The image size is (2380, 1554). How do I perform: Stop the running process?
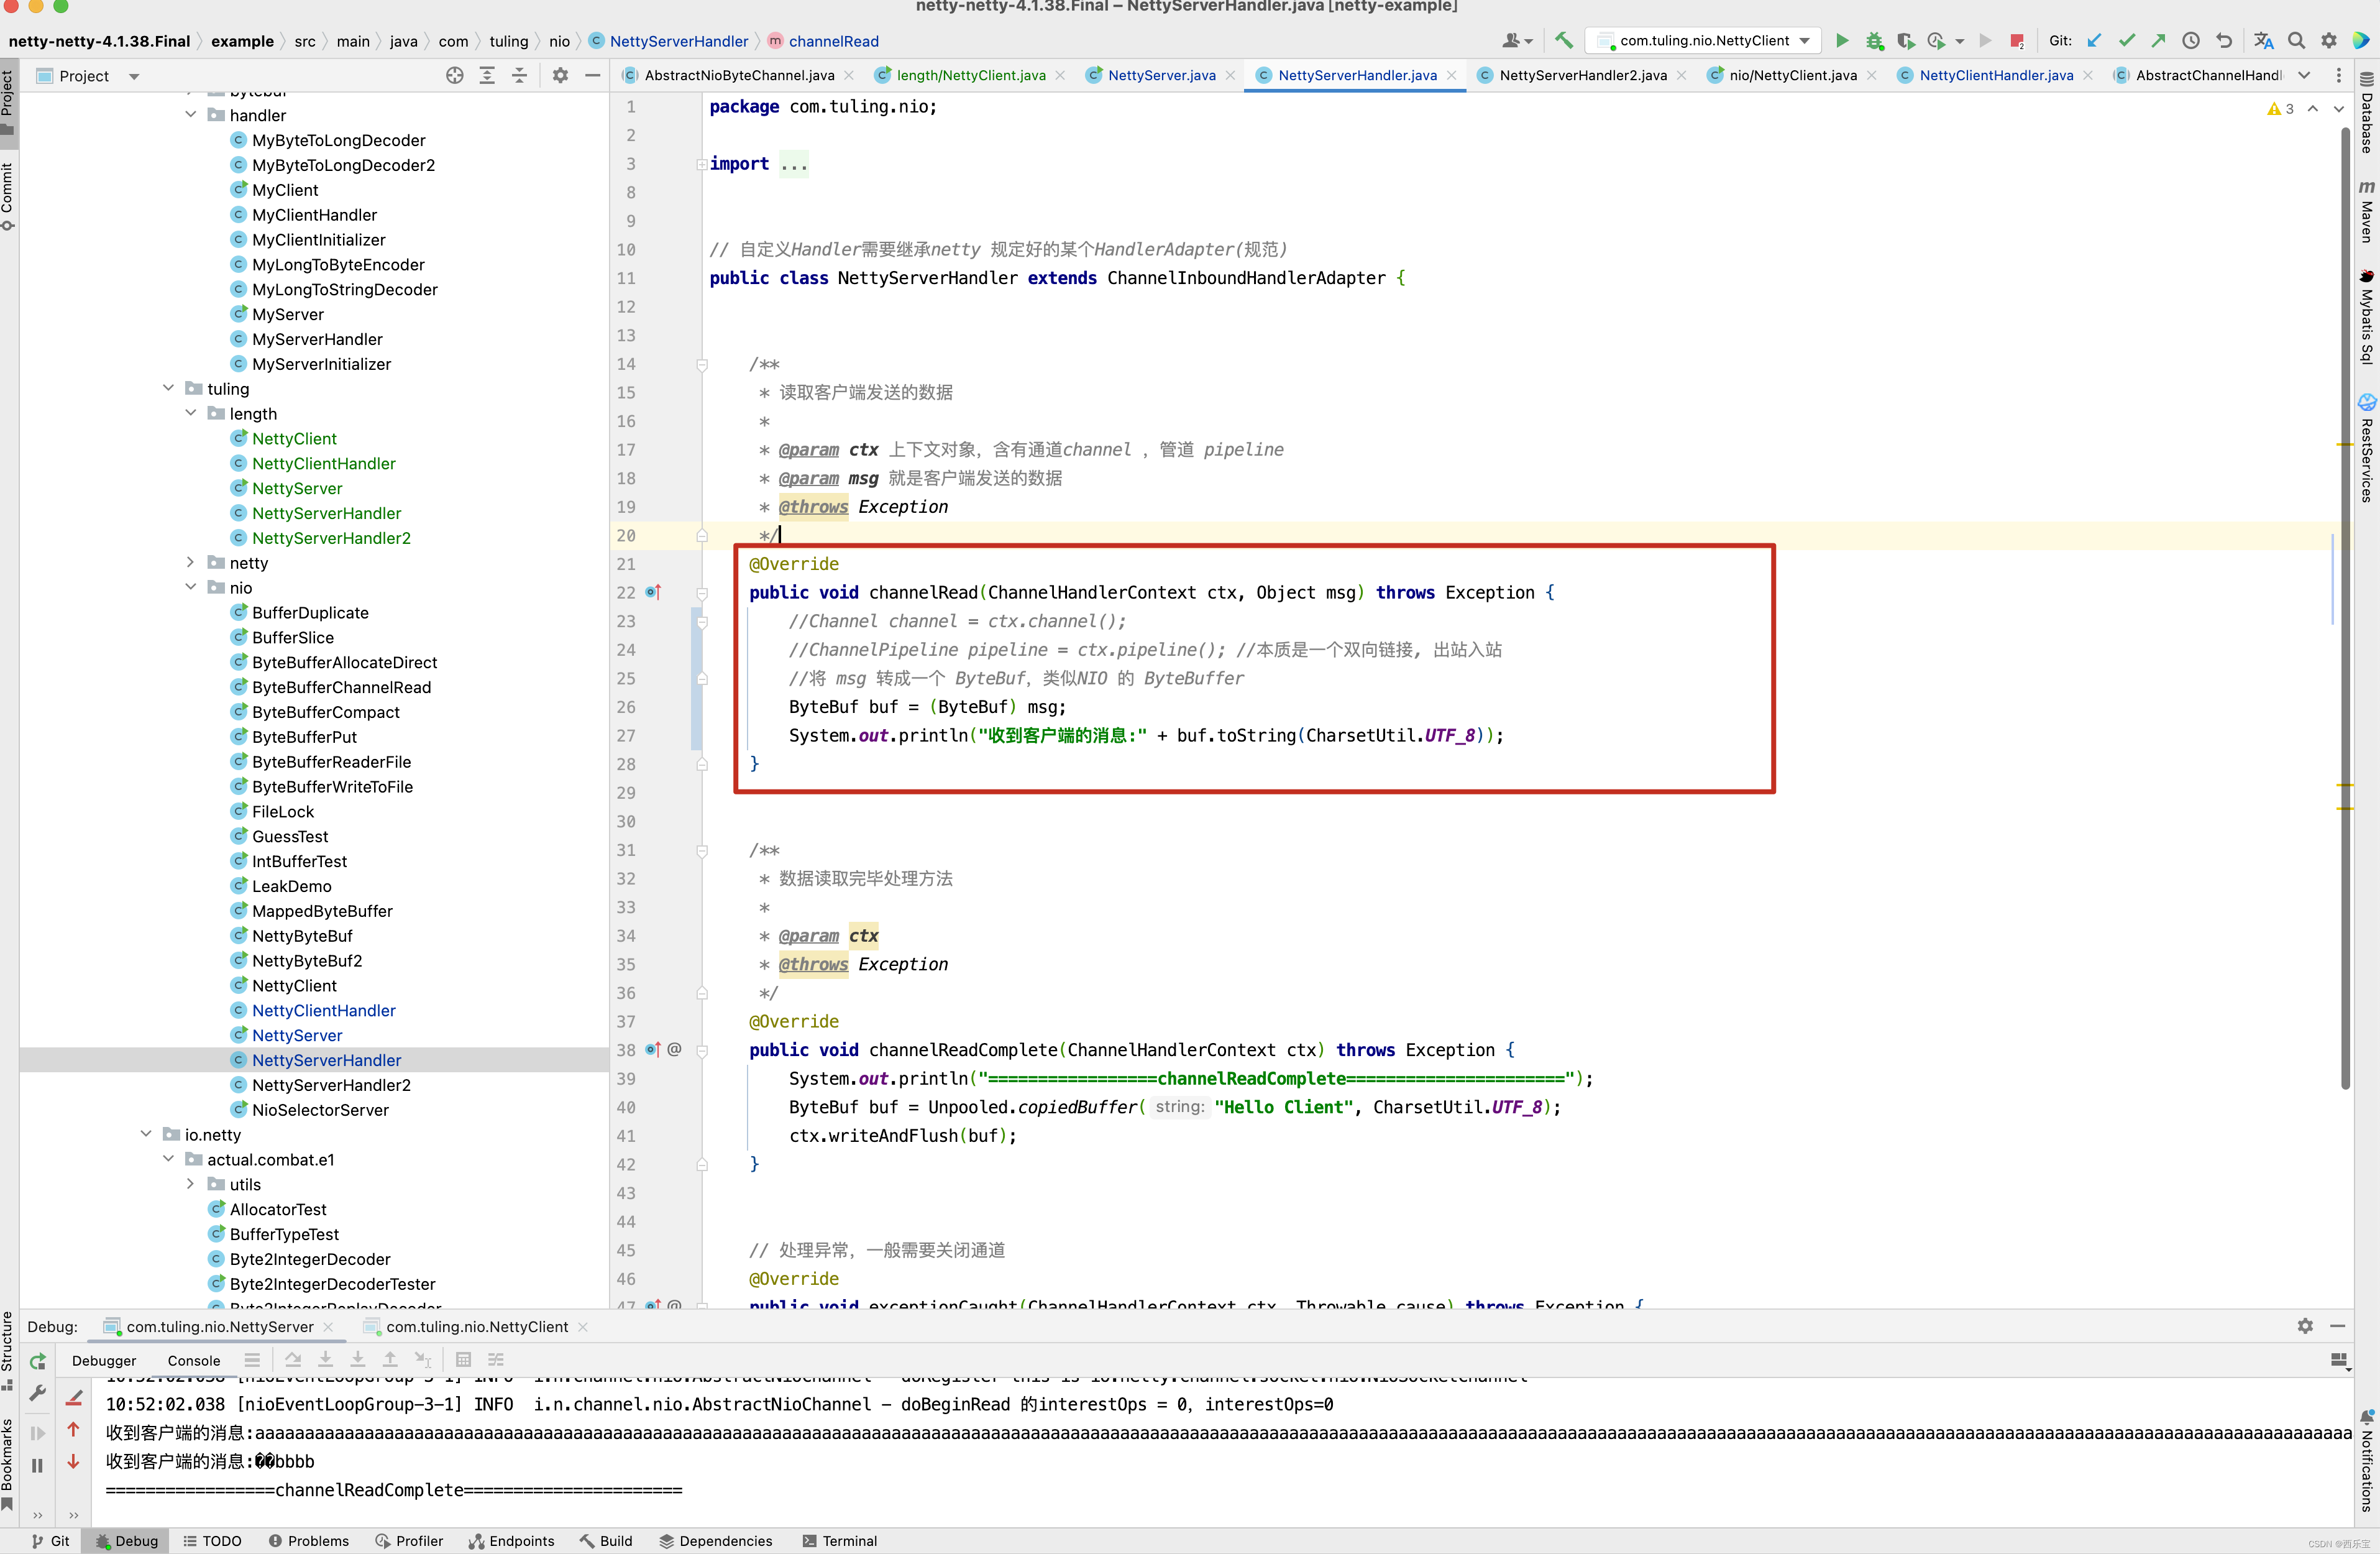2017,41
